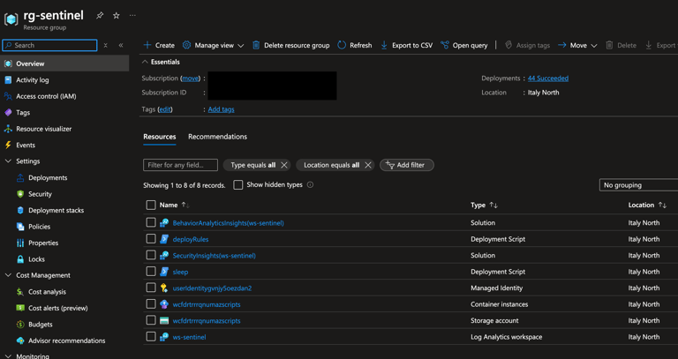Viewport: 678px width, 359px height.
Task: Collapse the Settings section in sidebar
Action: tap(8, 161)
